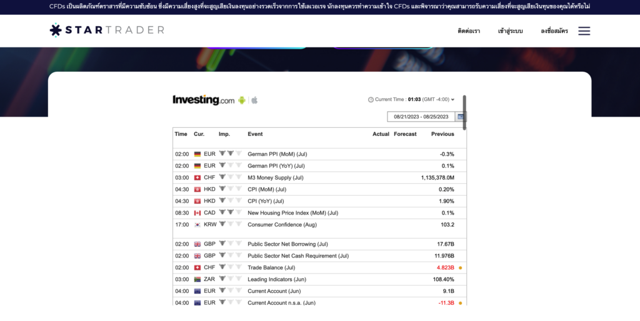This screenshot has width=640, height=321.
Task: Click importance bulls in German PPI (MoM) row
Action: pos(230,154)
